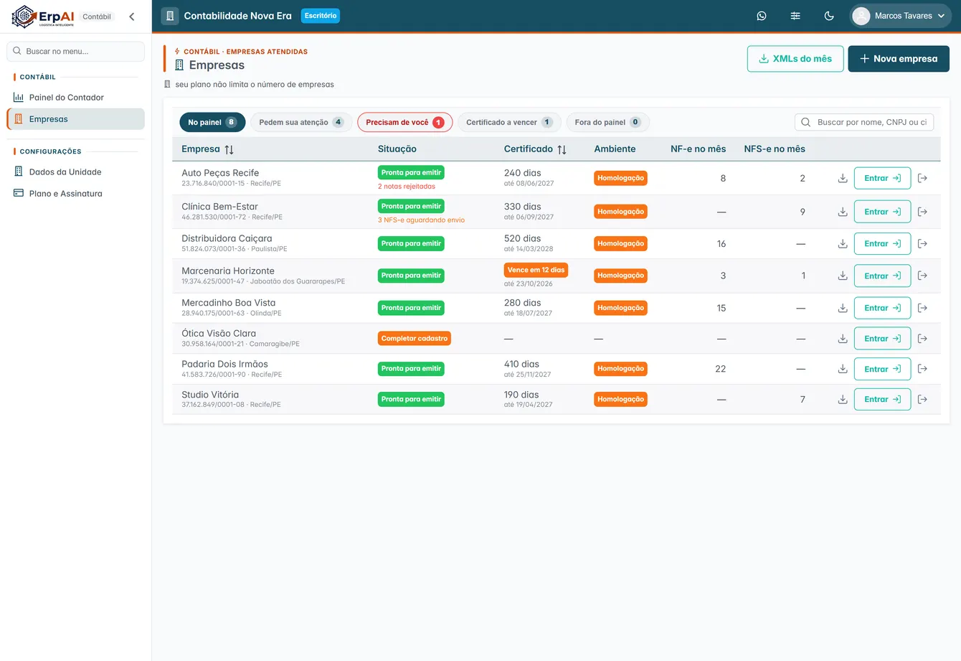Click the ErpAI logo
961x661 pixels.
[43, 17]
